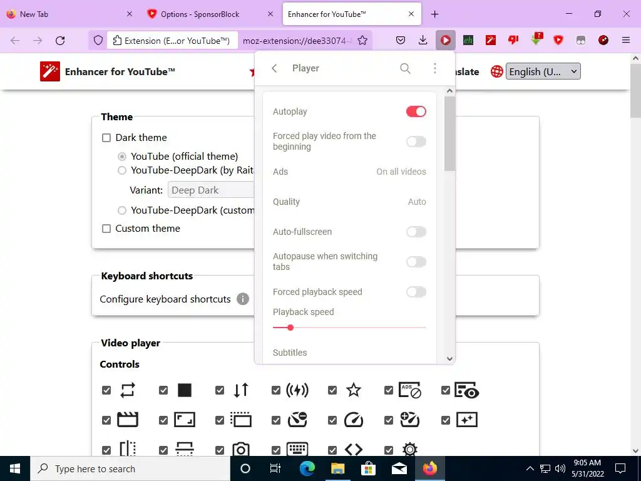Click the search magnifier in Player popup
The image size is (641, 481).
[x=405, y=68]
